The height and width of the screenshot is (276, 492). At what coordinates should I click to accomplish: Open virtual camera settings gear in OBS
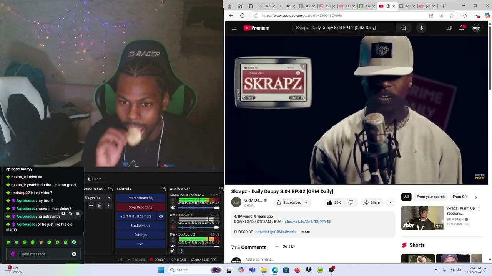[x=161, y=216]
